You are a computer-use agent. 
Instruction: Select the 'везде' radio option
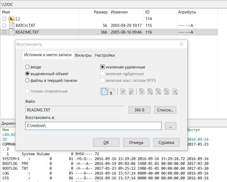tap(27, 67)
